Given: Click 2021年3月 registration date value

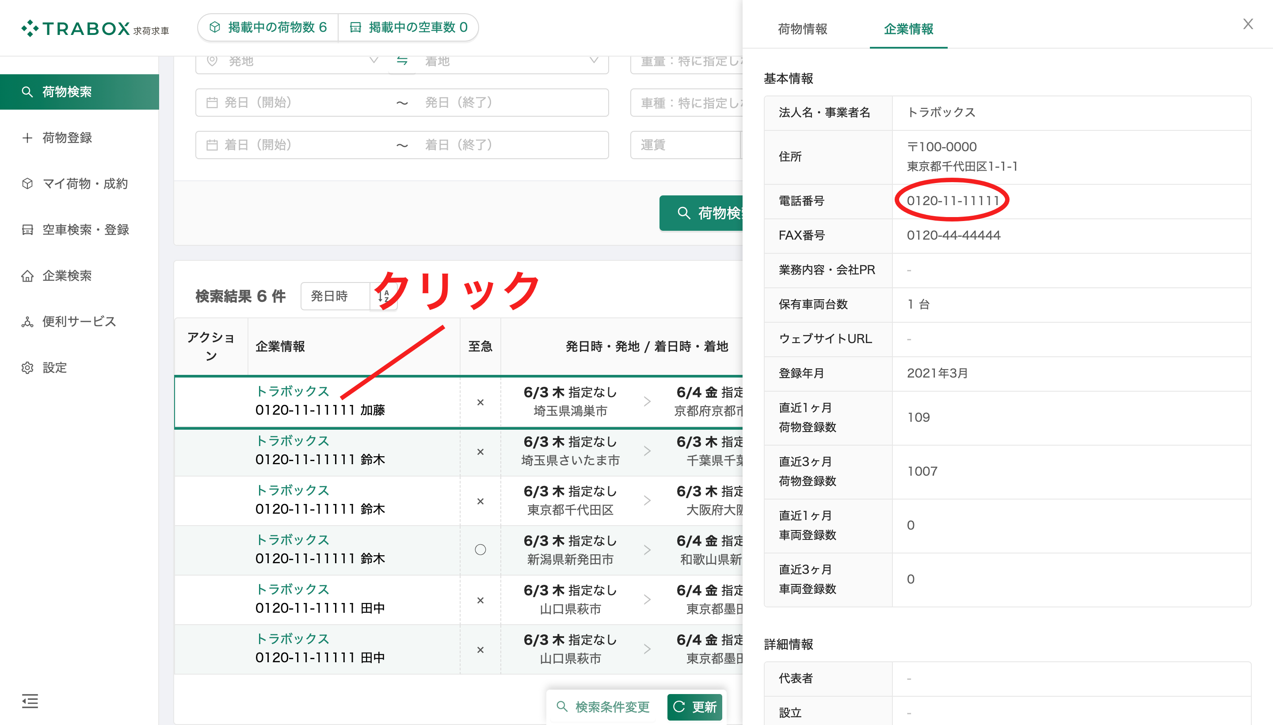Looking at the screenshot, I should [938, 373].
